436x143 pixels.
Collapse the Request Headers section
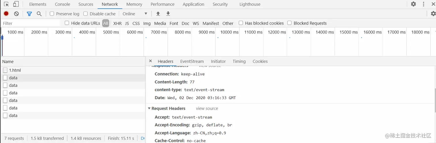149,108
